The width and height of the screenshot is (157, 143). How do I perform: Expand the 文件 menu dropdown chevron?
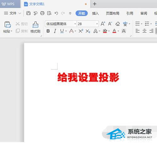point(20,13)
